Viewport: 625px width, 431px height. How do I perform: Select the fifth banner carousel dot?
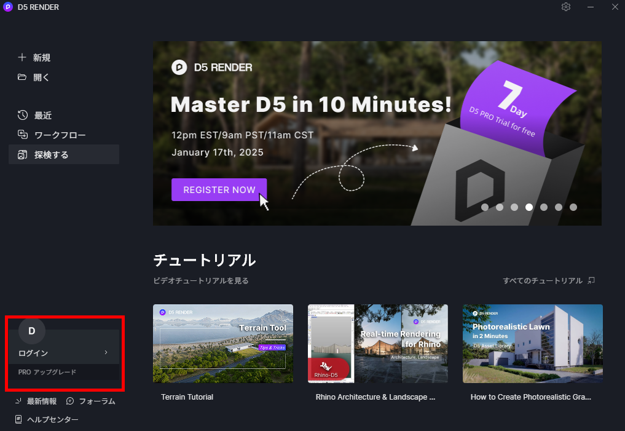(544, 207)
